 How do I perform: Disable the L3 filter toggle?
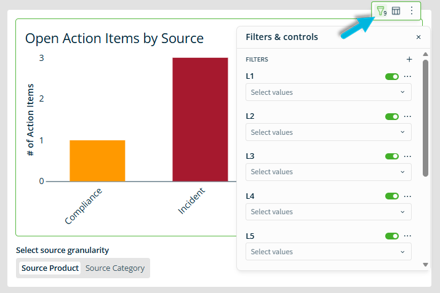pos(392,156)
